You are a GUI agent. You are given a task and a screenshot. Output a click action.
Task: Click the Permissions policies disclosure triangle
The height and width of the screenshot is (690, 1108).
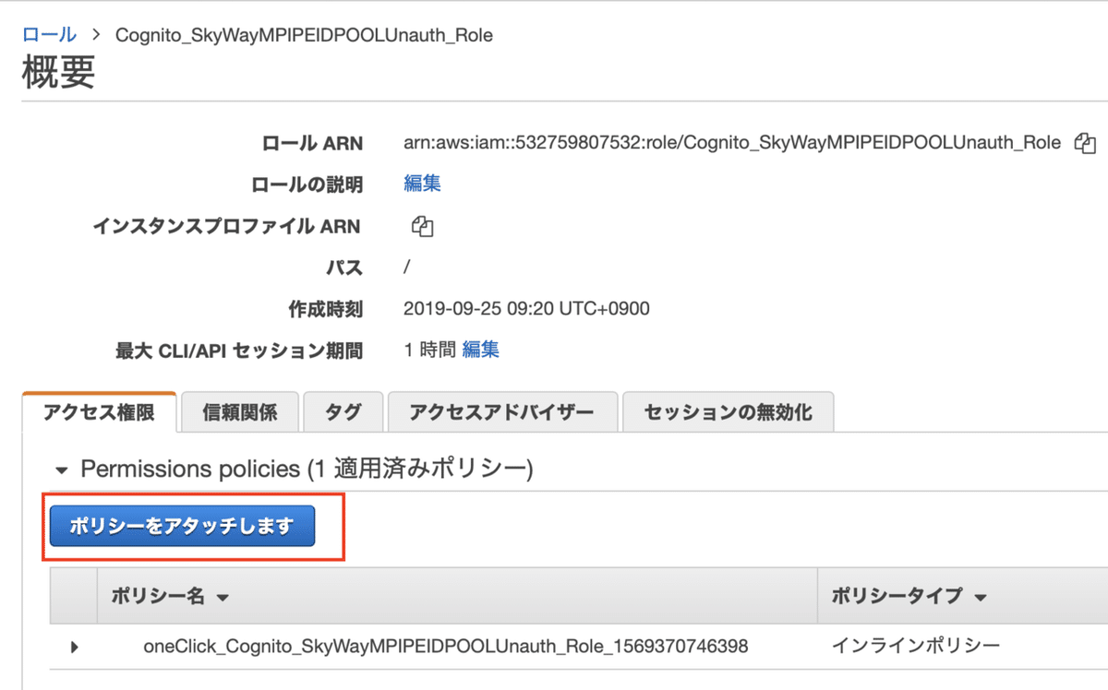[x=61, y=470]
